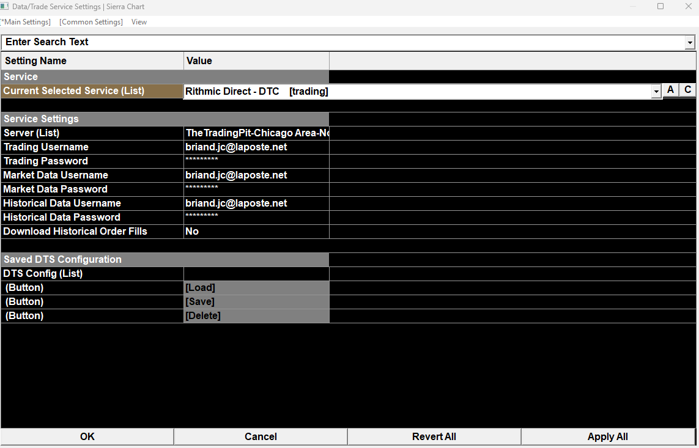Click the Service section header
699x448 pixels.
tap(165, 76)
